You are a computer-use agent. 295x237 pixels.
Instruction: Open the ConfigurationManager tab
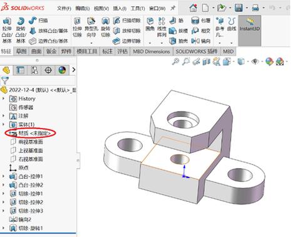click(x=34, y=70)
